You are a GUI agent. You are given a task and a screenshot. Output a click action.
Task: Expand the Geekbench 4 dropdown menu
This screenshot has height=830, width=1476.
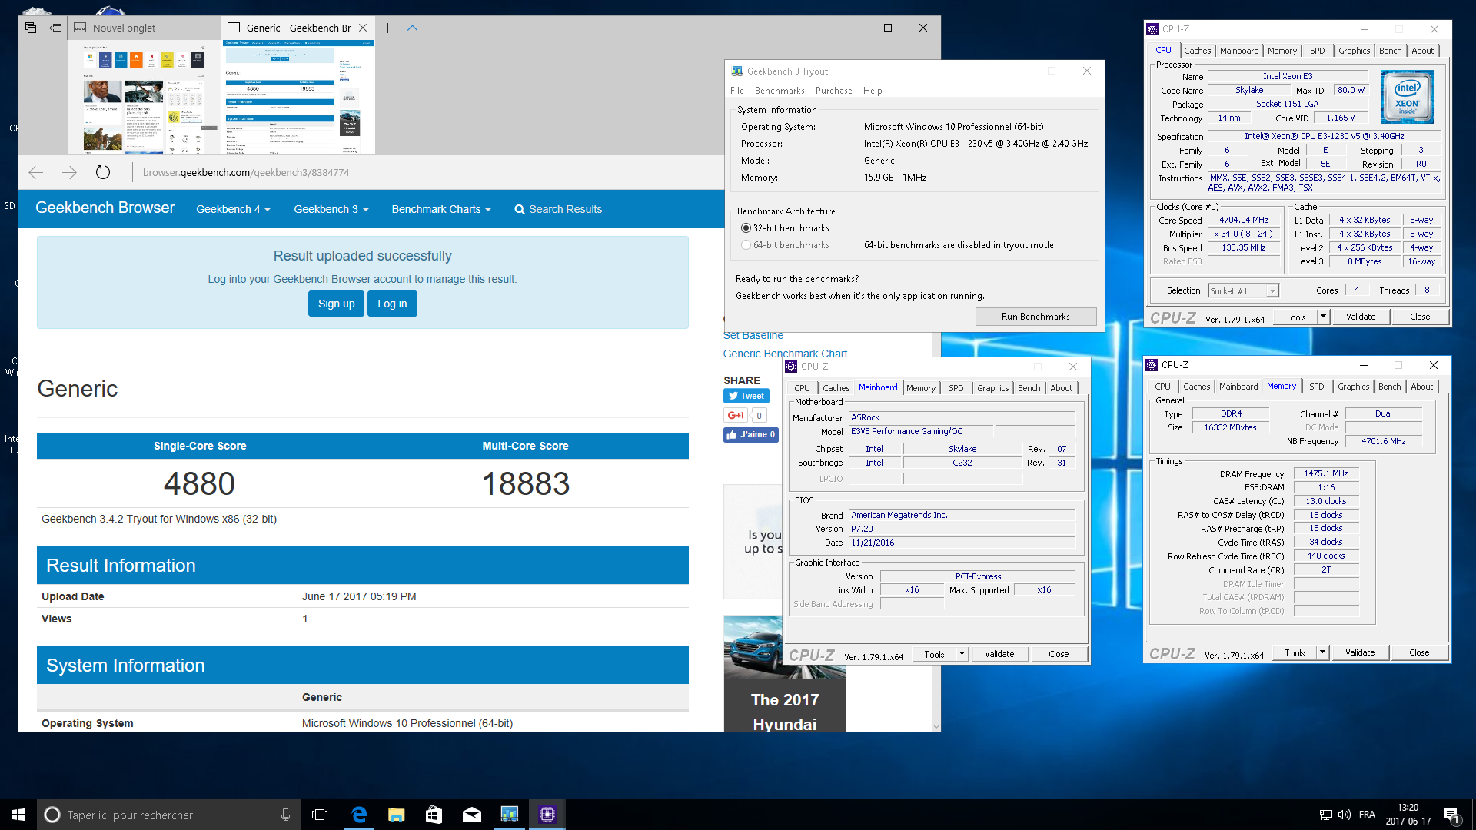click(233, 209)
